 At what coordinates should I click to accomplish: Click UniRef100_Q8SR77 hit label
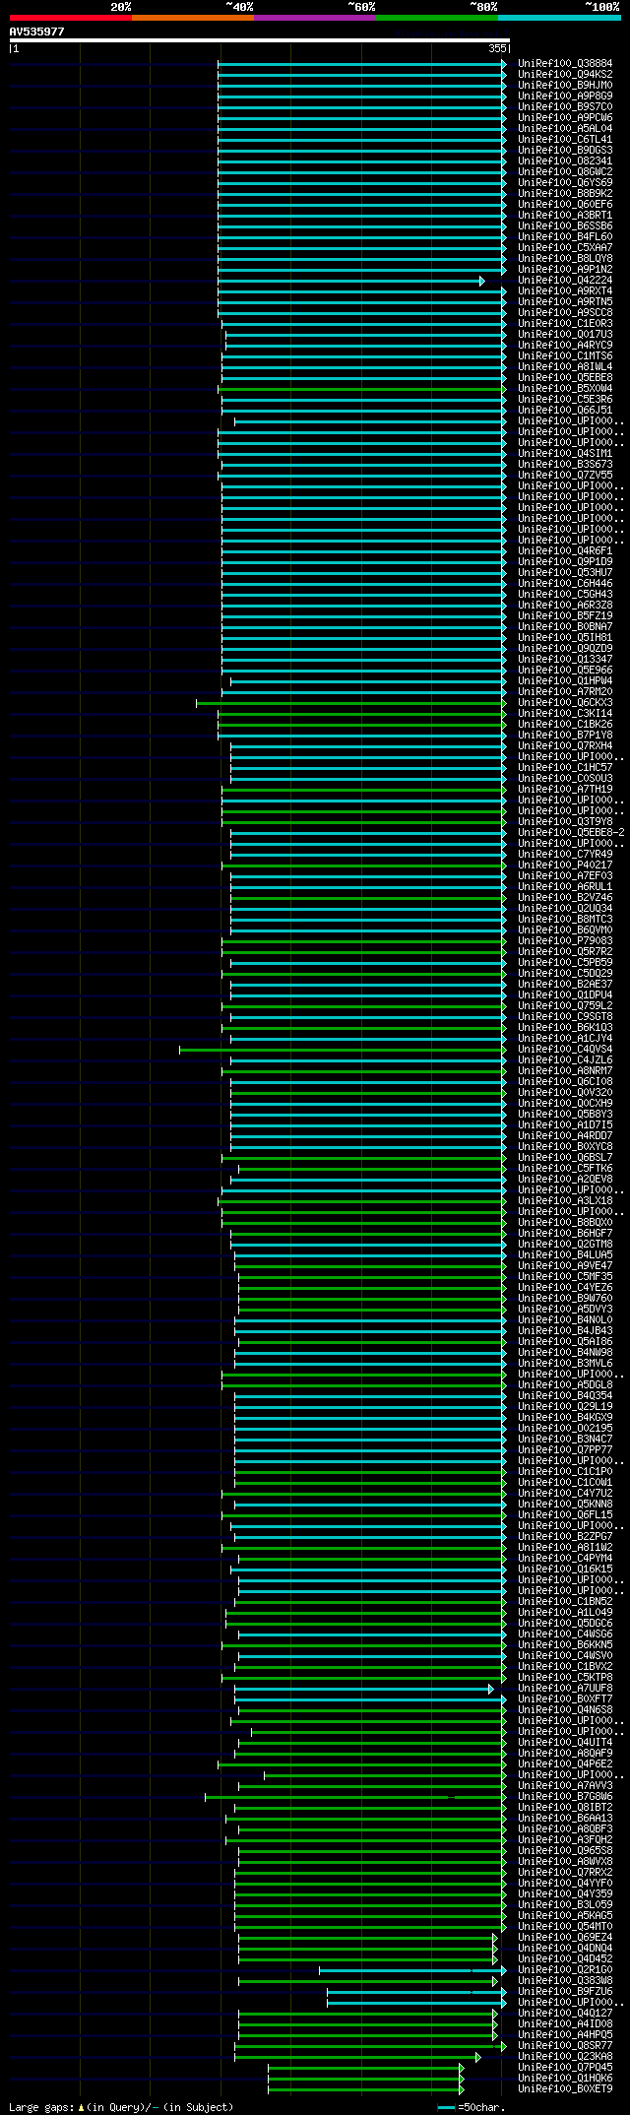point(565,2046)
